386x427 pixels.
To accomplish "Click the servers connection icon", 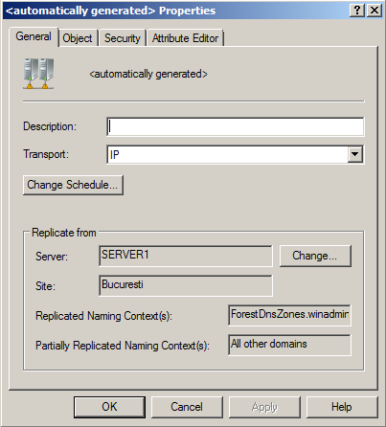I will 38,74.
